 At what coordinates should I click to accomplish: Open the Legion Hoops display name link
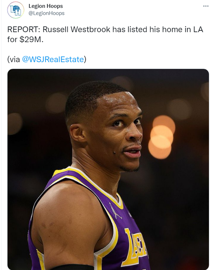(x=46, y=6)
